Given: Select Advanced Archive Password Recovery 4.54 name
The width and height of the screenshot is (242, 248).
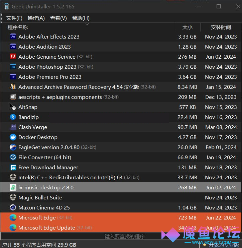Looking at the screenshot, I should click(79, 87).
